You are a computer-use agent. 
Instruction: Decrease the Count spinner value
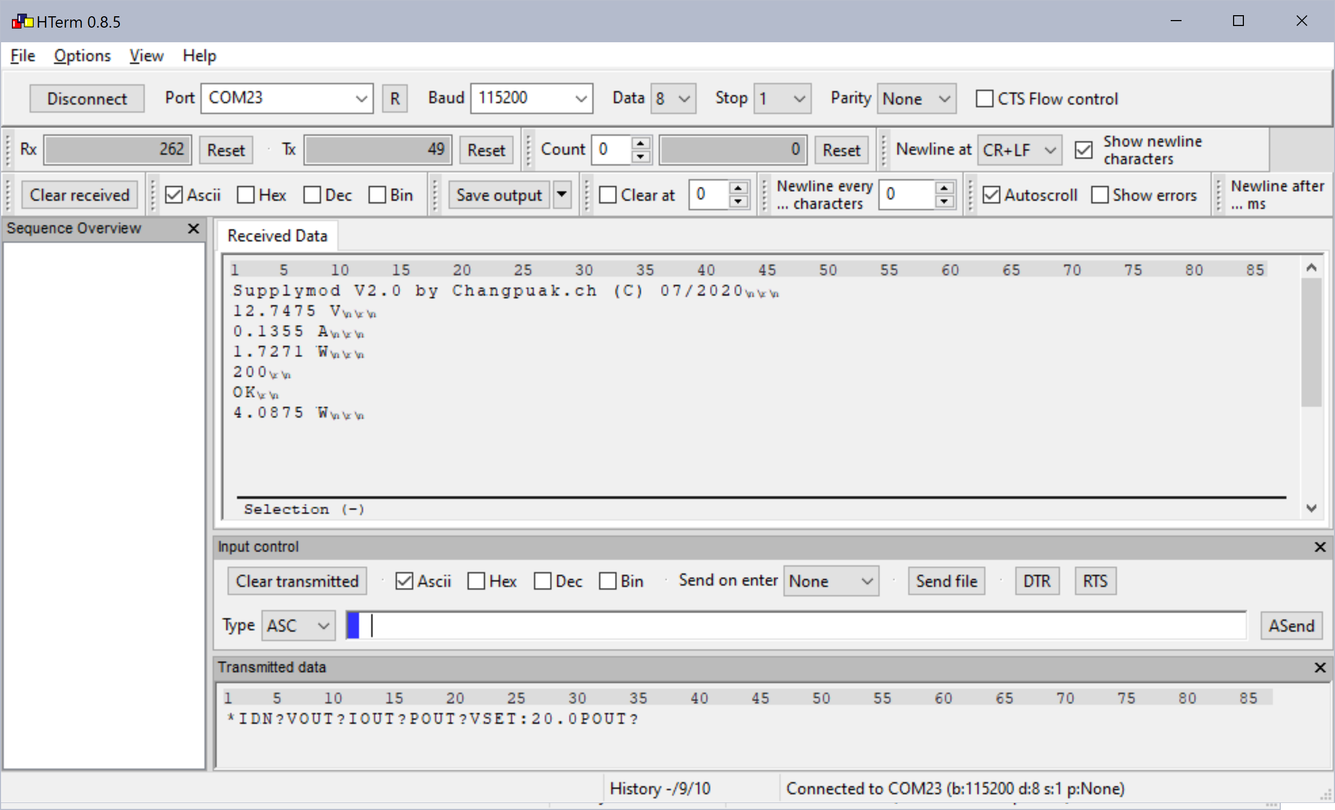point(640,156)
